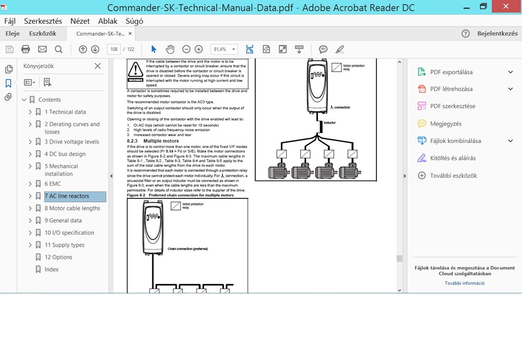Switch to the Eszközök tab
Screen dimensions: 522x344
click(x=43, y=33)
